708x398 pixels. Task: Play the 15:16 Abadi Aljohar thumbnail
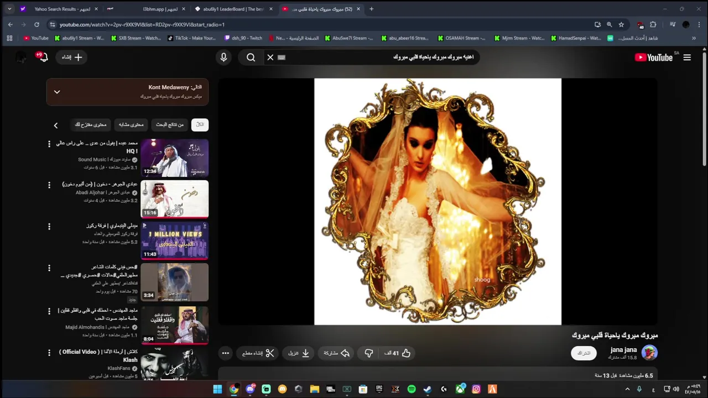pos(174,199)
